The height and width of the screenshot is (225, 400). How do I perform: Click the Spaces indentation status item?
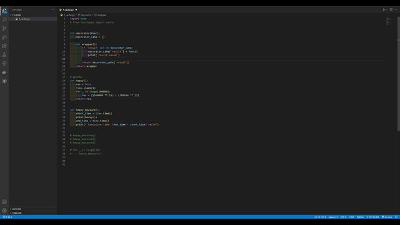[333, 217]
